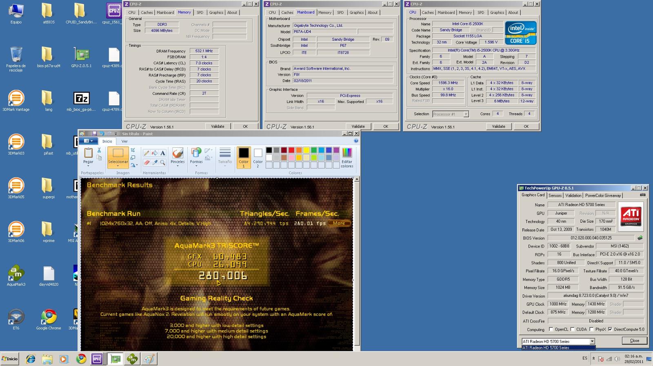Select the Pencil tool in Paint
Screen dimensions: 653x366
[147, 153]
